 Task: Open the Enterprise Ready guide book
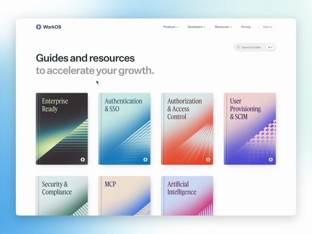tap(62, 129)
